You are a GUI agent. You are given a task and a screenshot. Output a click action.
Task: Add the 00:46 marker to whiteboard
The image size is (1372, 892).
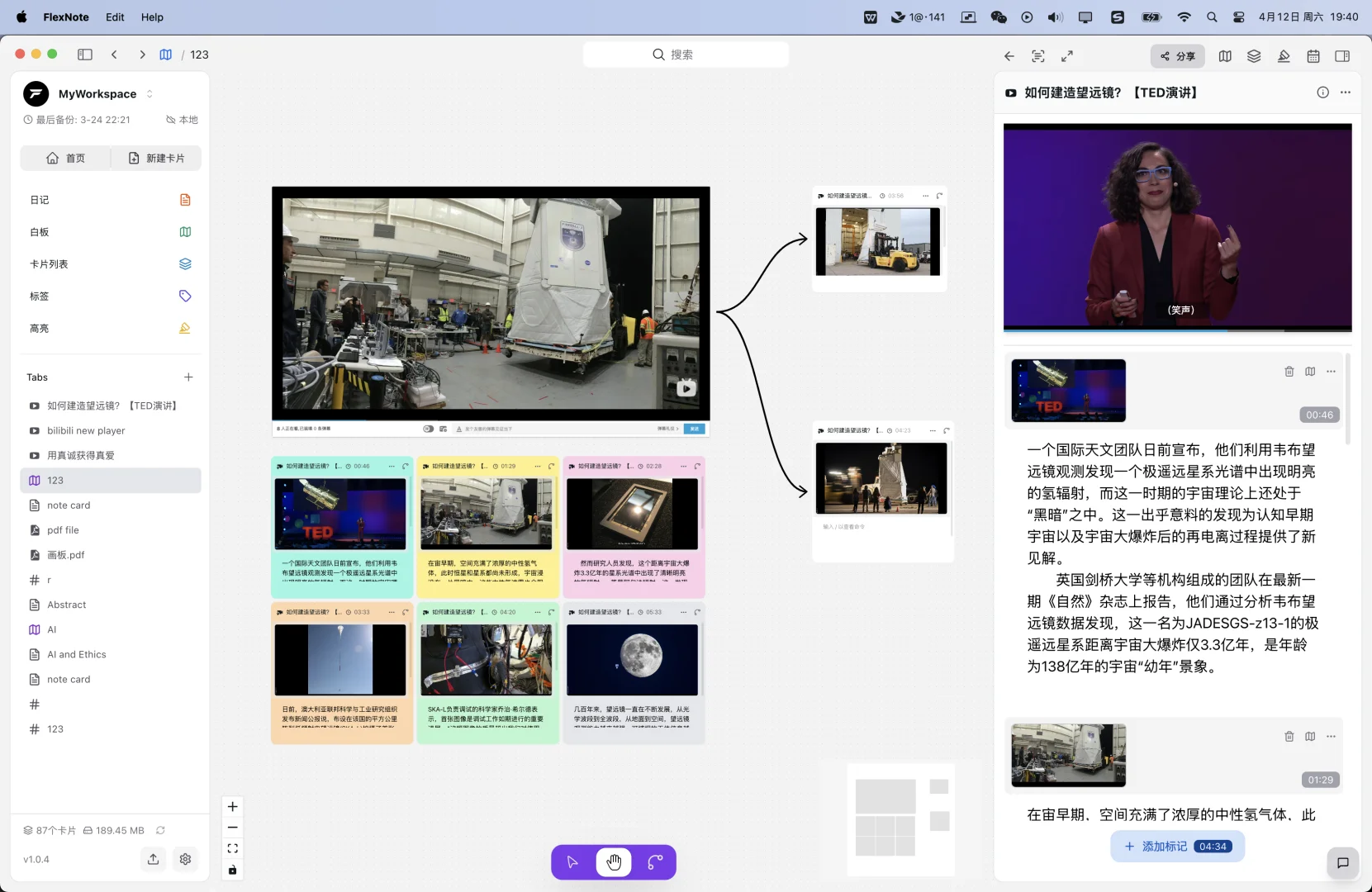click(x=1310, y=372)
